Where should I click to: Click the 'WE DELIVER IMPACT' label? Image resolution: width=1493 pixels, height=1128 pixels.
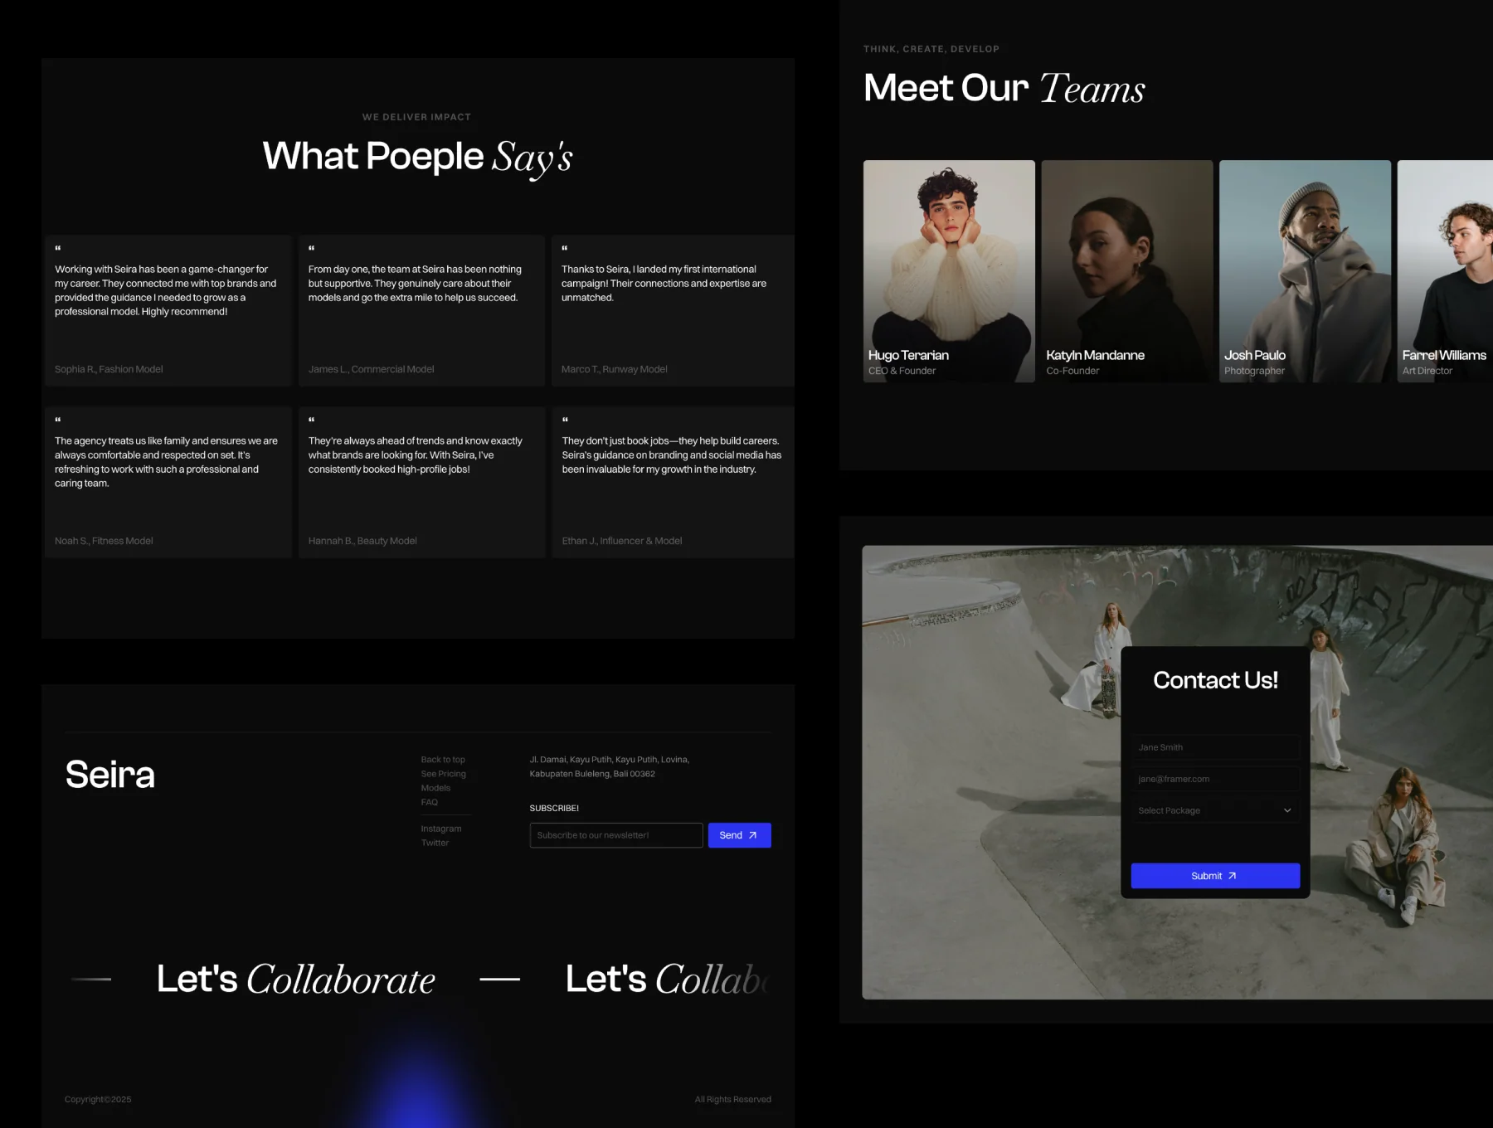pos(416,117)
